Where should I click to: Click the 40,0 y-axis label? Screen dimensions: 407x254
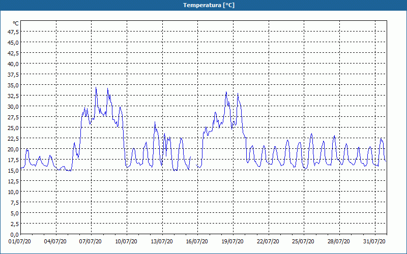click(14, 64)
